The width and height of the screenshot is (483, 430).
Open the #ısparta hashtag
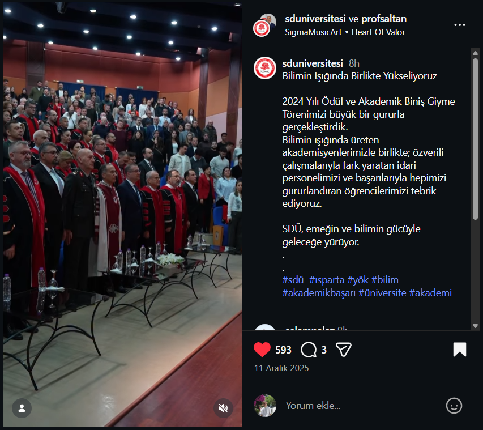click(x=327, y=280)
